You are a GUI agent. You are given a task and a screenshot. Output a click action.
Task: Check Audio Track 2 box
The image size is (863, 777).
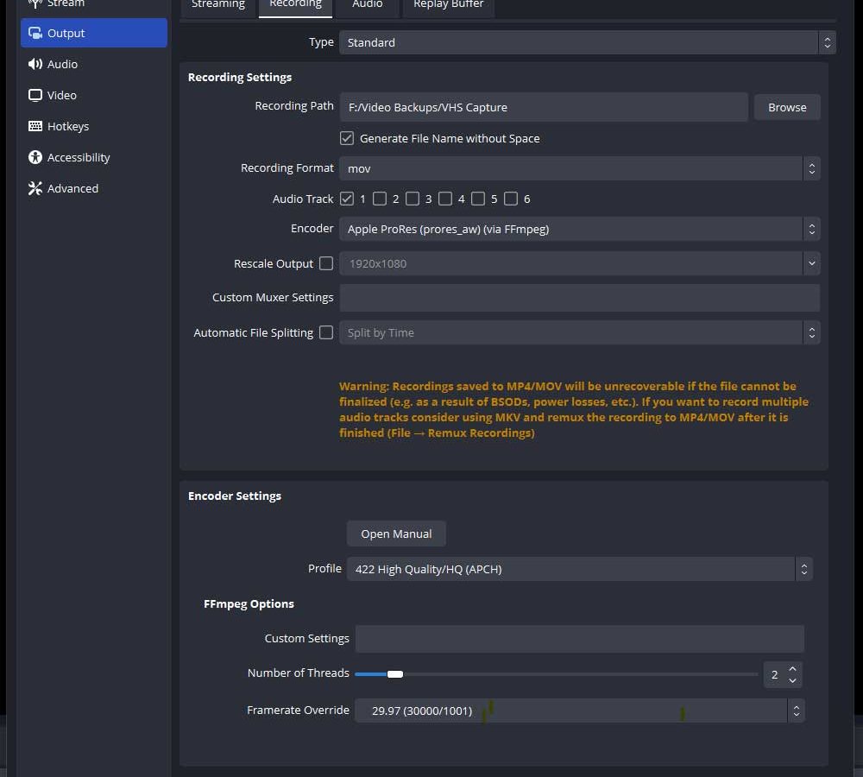coord(380,199)
